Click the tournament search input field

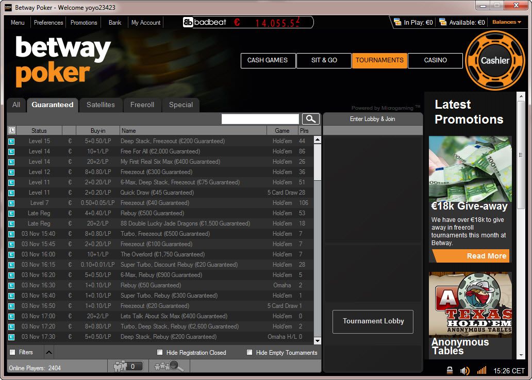pos(260,119)
